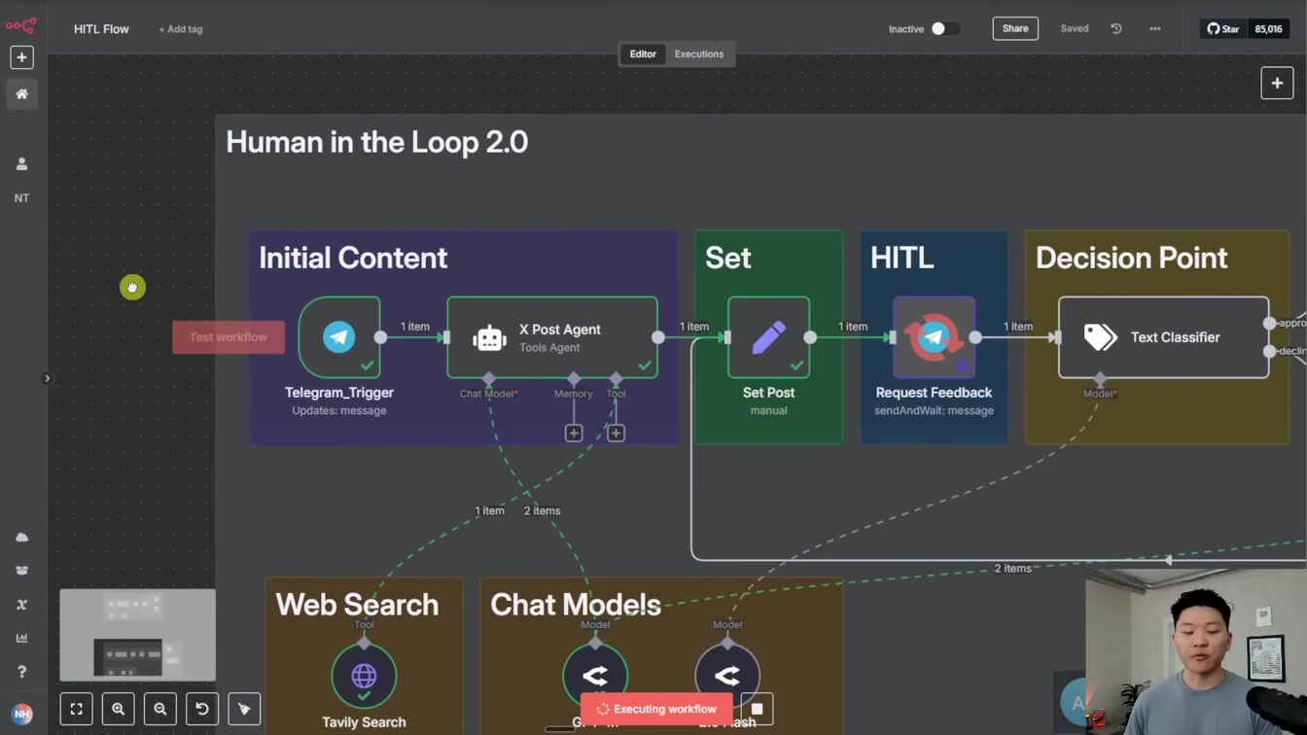This screenshot has height=735, width=1307.
Task: Zoom out on the canvas
Action: 160,710
